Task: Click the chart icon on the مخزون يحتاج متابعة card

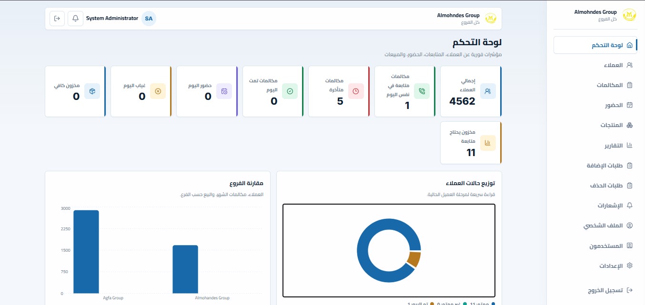Action: coord(488,143)
